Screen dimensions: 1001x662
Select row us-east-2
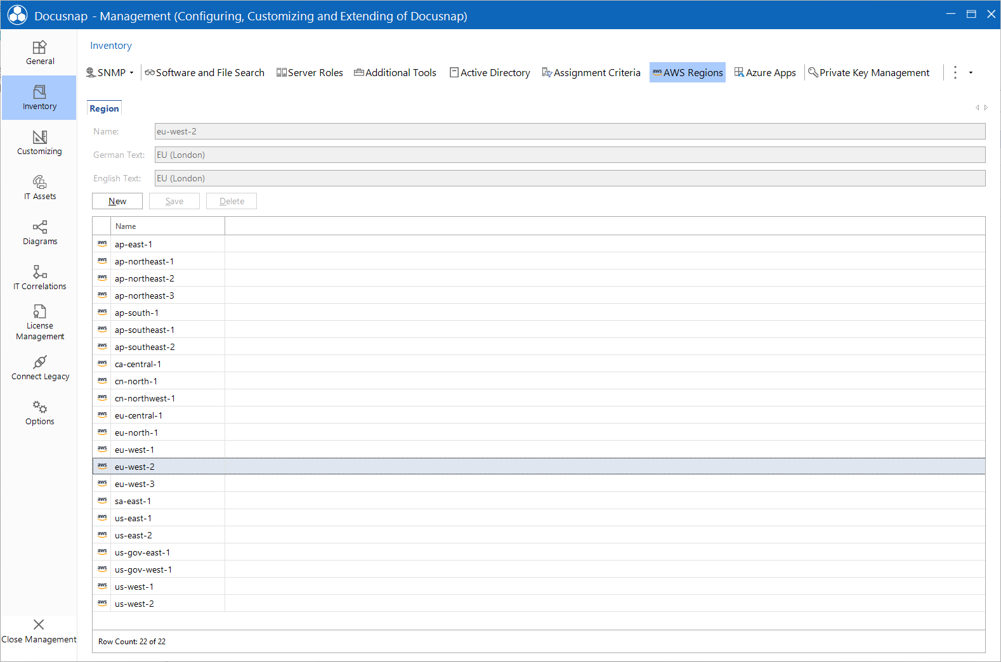point(539,535)
